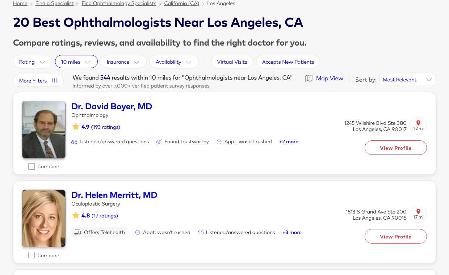Click the Los Angeles breadcrumb text

pos(221,3)
